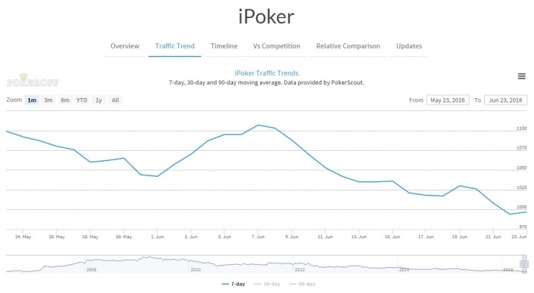Click the 2010 area in the navigator

(x=196, y=269)
